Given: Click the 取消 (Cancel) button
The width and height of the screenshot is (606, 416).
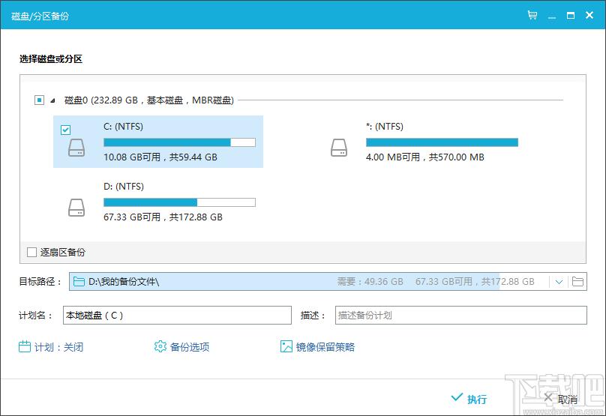Looking at the screenshot, I should tap(559, 399).
